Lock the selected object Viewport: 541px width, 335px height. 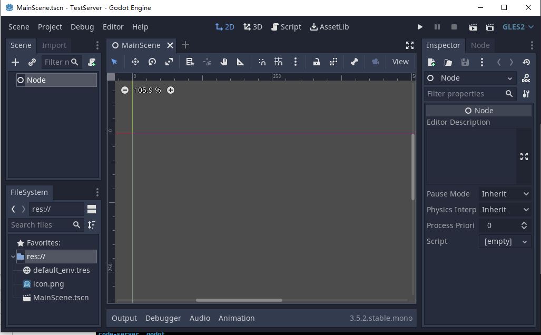pyautogui.click(x=316, y=62)
